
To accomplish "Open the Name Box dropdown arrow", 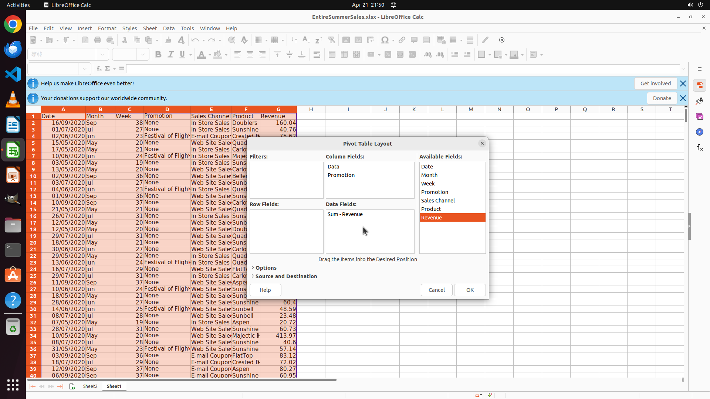I will coord(85,69).
